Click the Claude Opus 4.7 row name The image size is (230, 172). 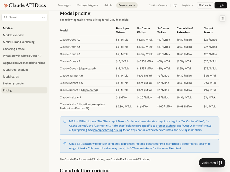(70, 40)
